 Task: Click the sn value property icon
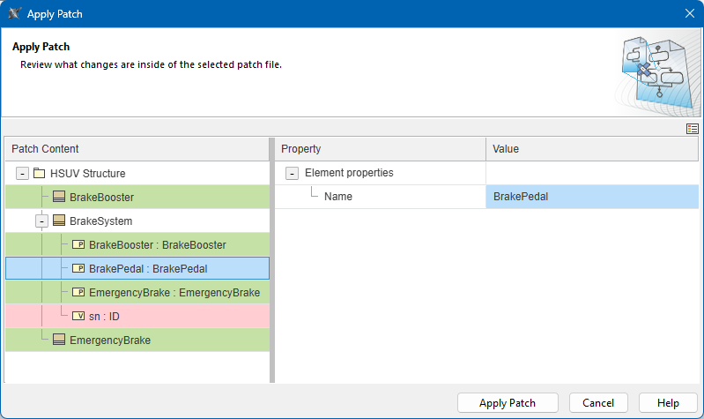point(78,316)
